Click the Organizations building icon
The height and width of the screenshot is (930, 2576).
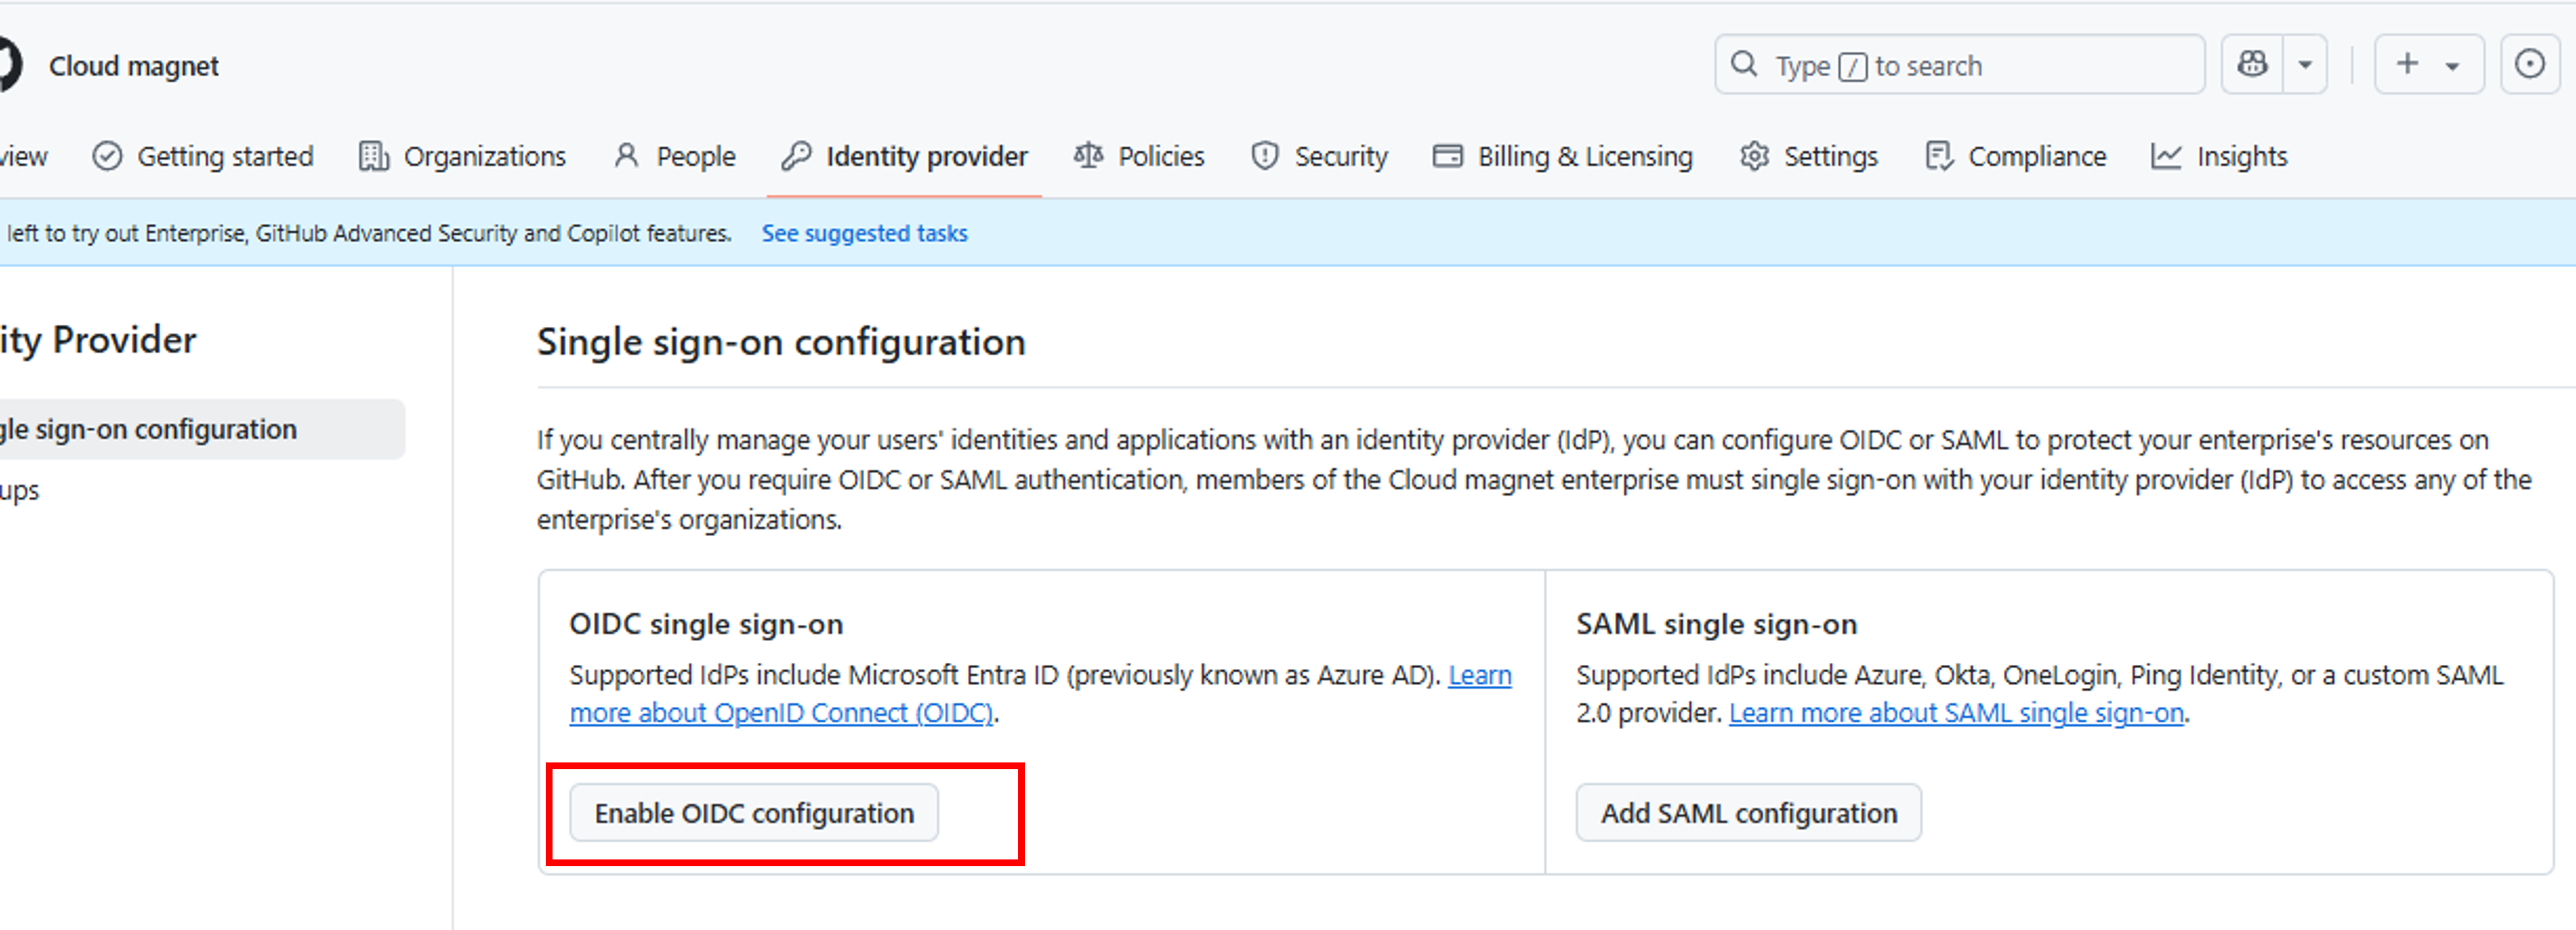pos(373,157)
